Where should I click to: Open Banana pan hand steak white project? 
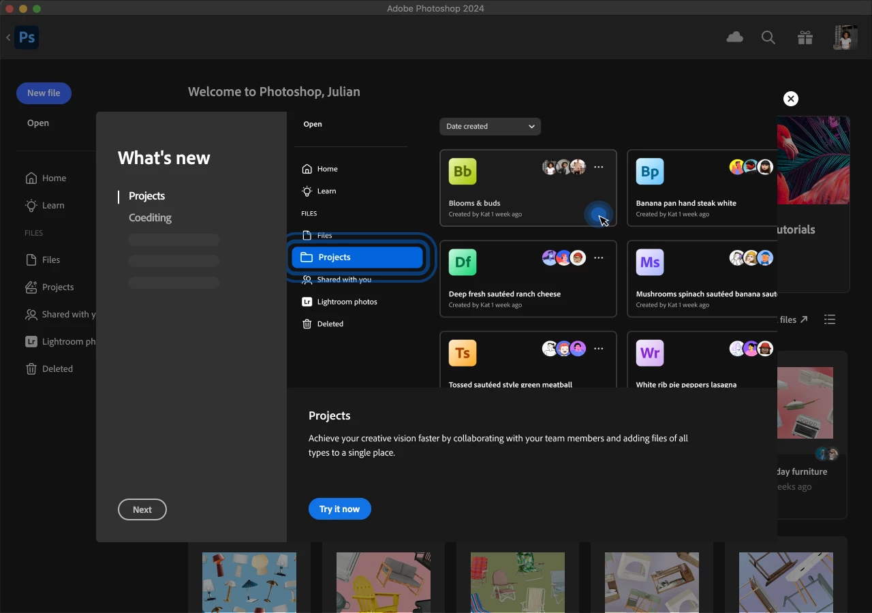(x=702, y=188)
